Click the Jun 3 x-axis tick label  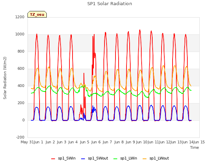62,142
